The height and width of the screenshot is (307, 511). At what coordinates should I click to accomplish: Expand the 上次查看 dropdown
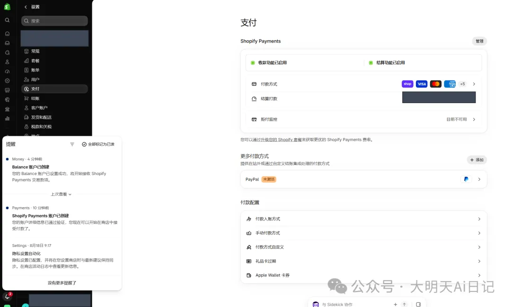(x=61, y=194)
